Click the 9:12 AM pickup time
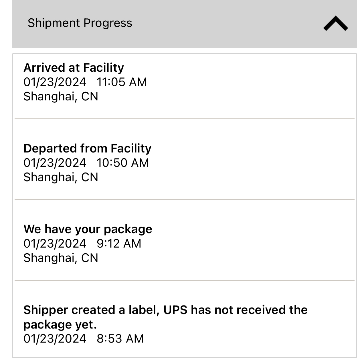 click(x=119, y=244)
